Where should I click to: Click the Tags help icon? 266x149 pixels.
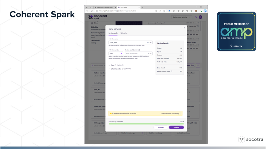tap(116, 65)
